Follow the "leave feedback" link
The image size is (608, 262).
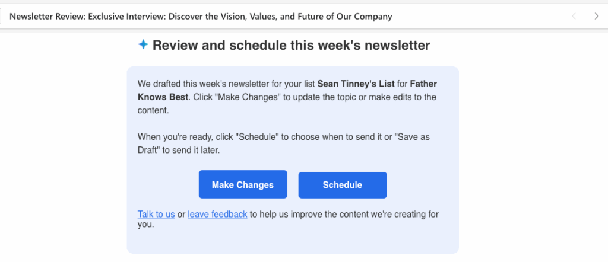pos(217,215)
